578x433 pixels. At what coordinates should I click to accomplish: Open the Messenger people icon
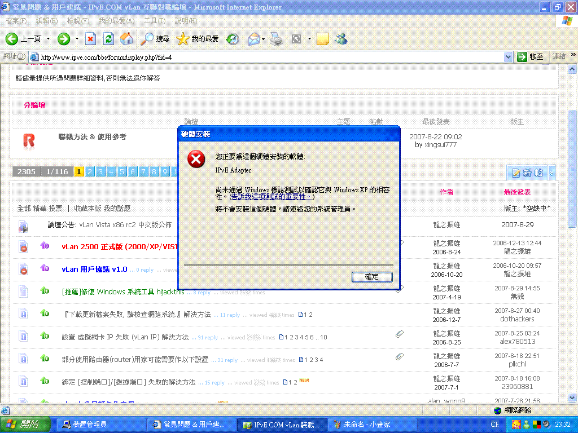341,39
